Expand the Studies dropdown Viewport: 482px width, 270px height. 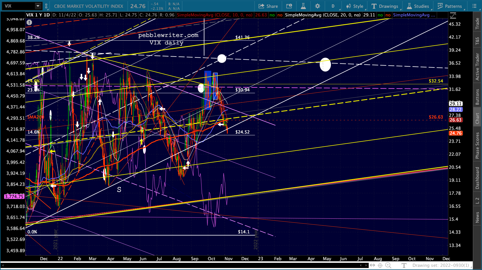tap(418, 6)
